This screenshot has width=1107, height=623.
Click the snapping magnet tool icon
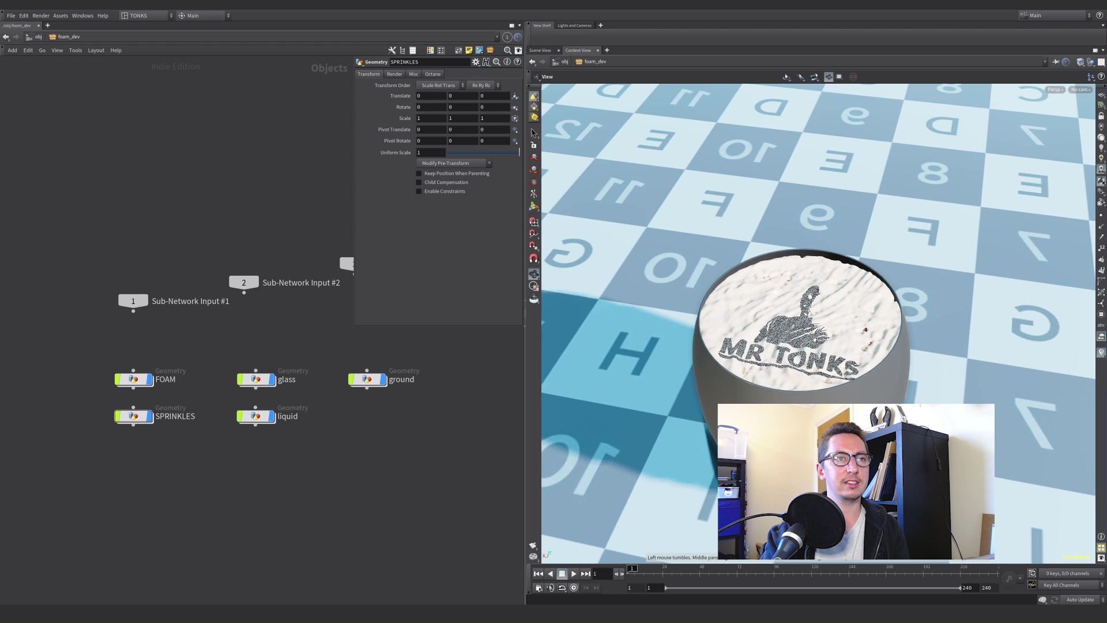[x=534, y=258]
